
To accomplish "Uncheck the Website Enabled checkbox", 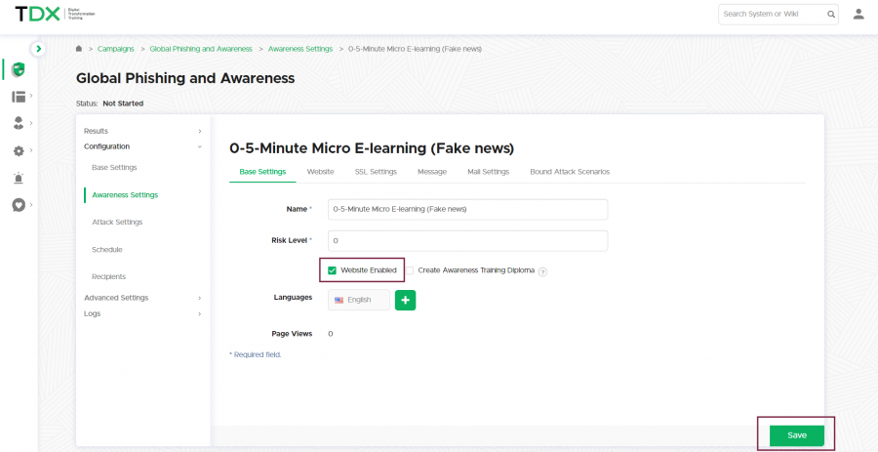I will [x=333, y=270].
